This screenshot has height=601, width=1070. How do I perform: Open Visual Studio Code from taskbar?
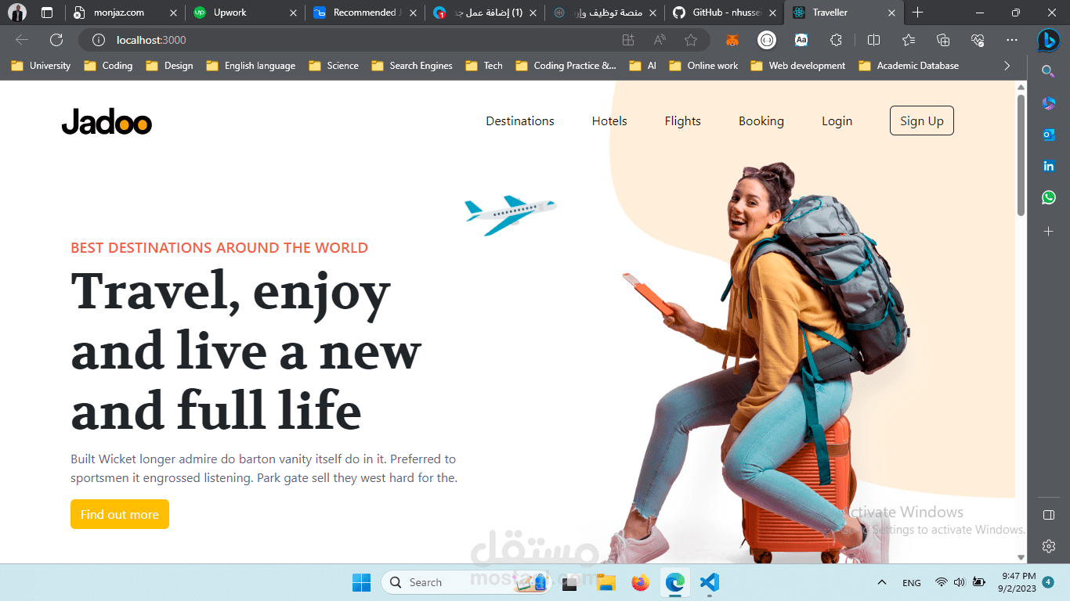(709, 582)
